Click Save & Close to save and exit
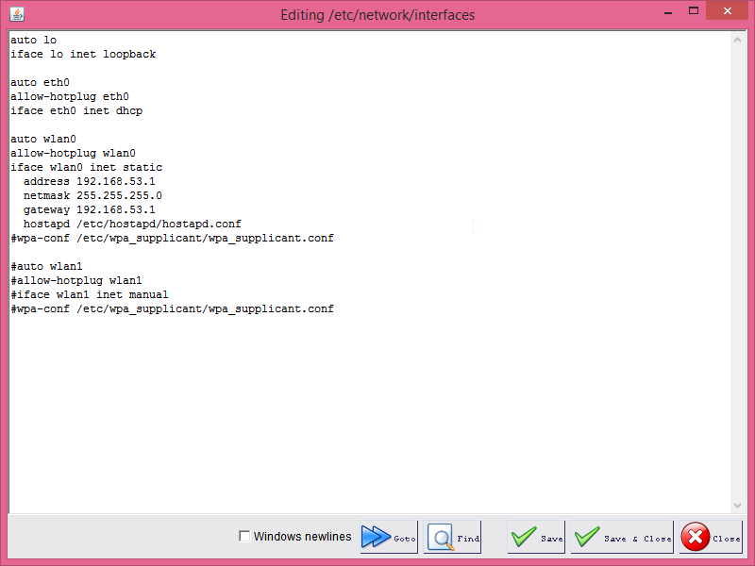Image resolution: width=755 pixels, height=566 pixels. point(620,537)
